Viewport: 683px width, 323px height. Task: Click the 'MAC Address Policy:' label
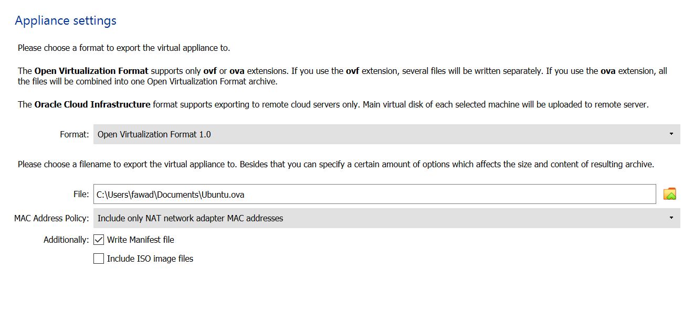point(51,218)
